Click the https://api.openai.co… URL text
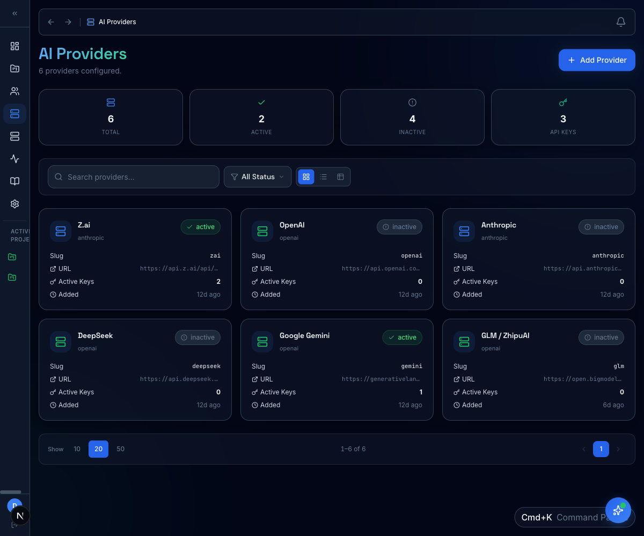 click(x=382, y=269)
